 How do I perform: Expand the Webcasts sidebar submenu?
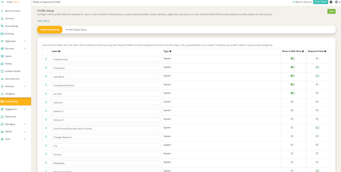[25, 86]
